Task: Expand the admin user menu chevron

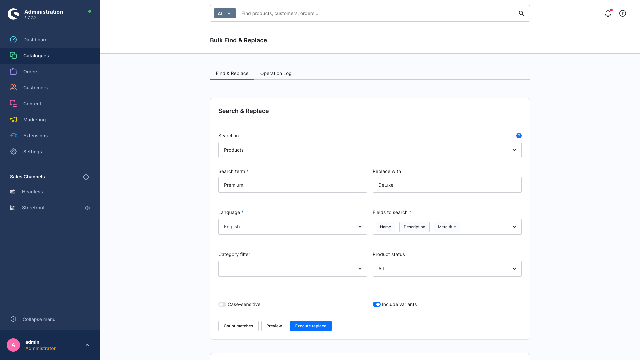Action: click(87, 345)
